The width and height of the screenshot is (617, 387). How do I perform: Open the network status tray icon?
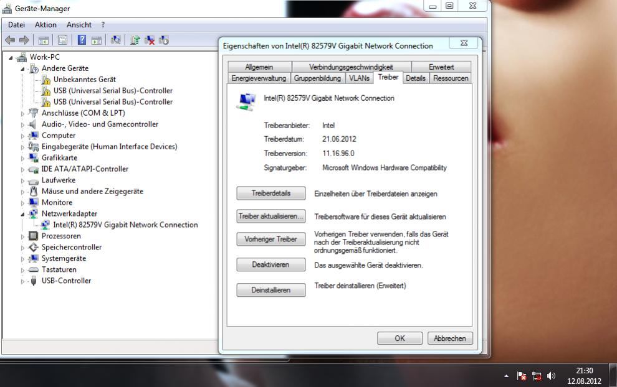[537, 376]
